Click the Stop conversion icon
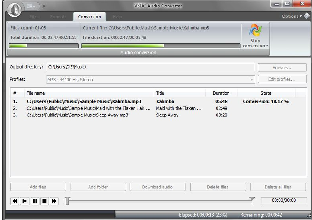Image resolution: width=312 pixels, height=220 pixels. point(255,30)
